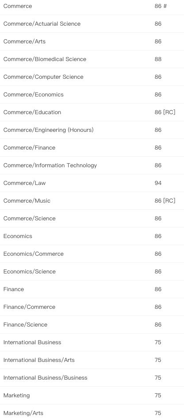Open Commerce/Biomedical Science row

(x=92, y=59)
